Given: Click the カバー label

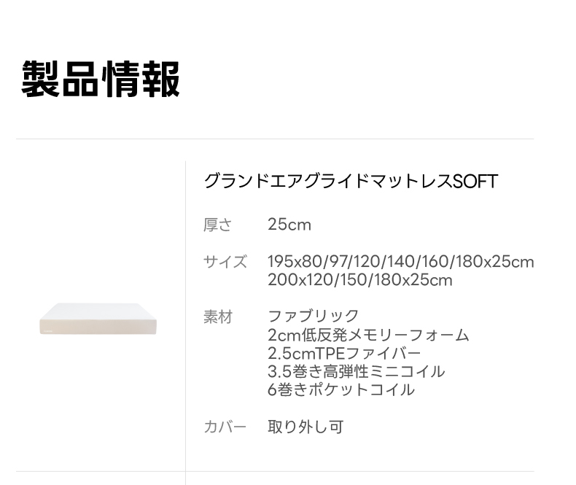Looking at the screenshot, I should (x=225, y=427).
